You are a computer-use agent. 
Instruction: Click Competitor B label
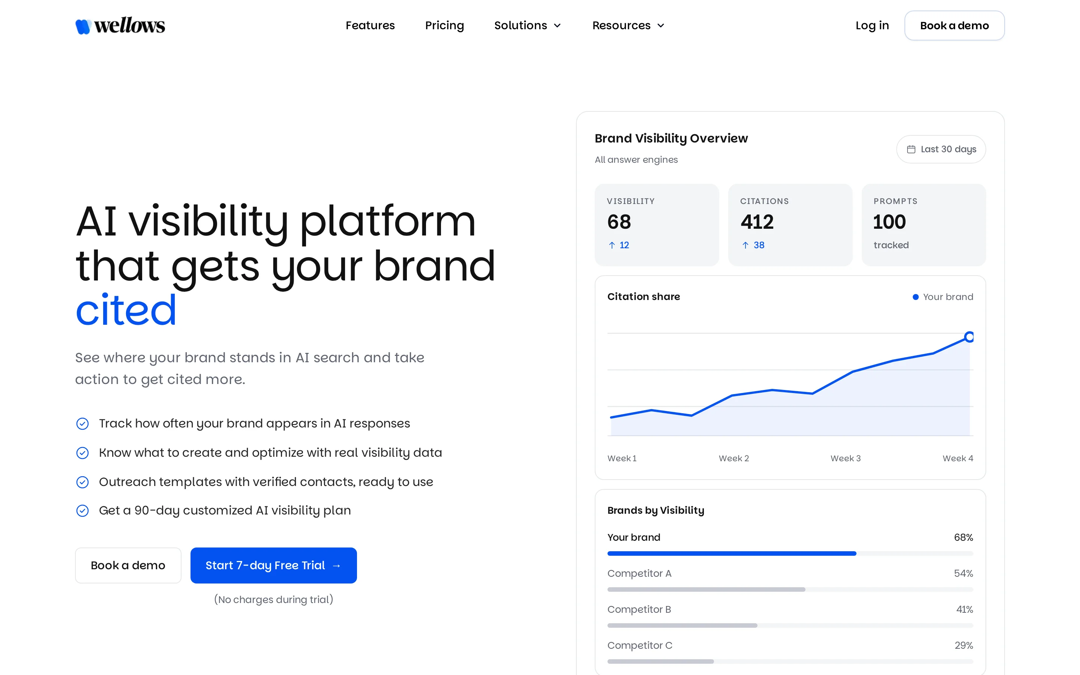click(x=639, y=609)
